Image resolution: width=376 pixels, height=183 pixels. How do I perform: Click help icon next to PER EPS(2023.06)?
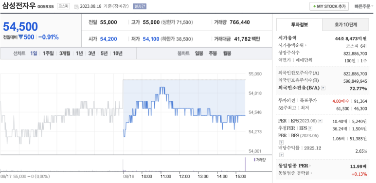tap(320, 121)
